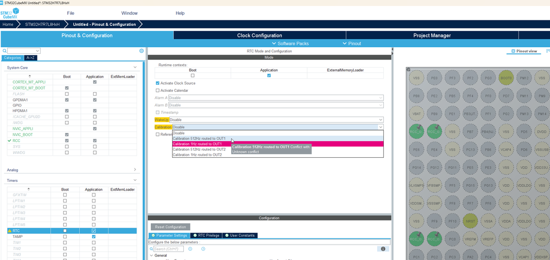Expand the Analog category
The height and width of the screenshot is (260, 550).
pos(135,170)
